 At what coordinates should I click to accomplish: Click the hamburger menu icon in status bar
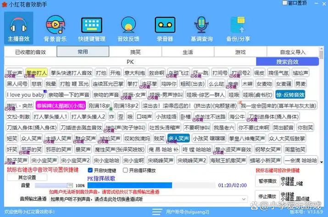[x=157, y=212]
